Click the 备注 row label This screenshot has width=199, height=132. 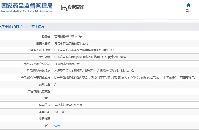(x=47, y=98)
